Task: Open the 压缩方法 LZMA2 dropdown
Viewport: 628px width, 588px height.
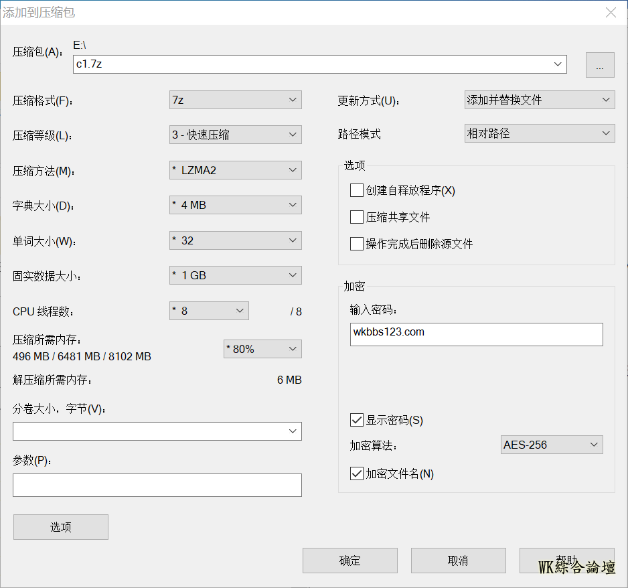Action: click(x=235, y=170)
